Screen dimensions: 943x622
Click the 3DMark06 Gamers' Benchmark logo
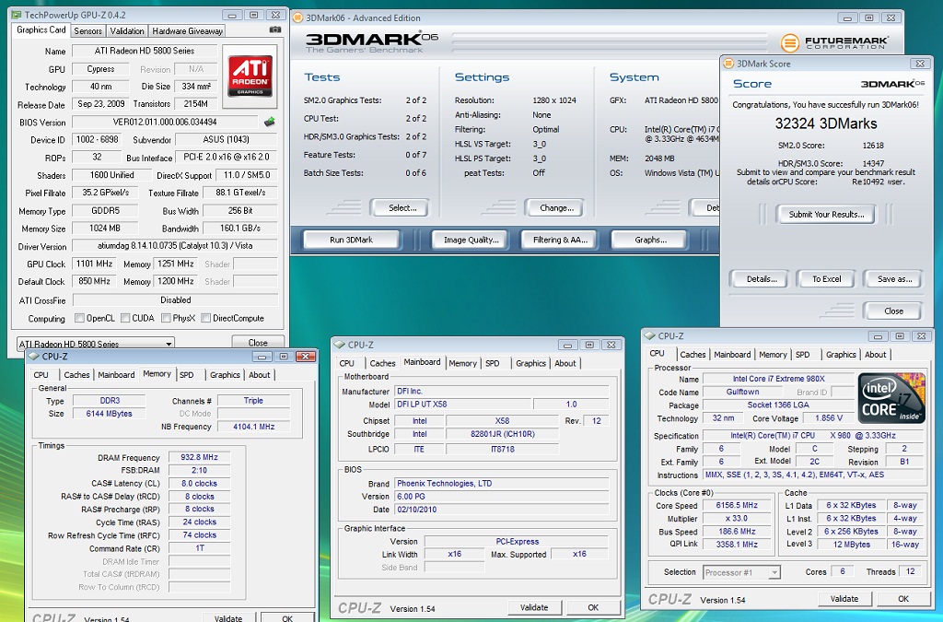pyautogui.click(x=372, y=42)
